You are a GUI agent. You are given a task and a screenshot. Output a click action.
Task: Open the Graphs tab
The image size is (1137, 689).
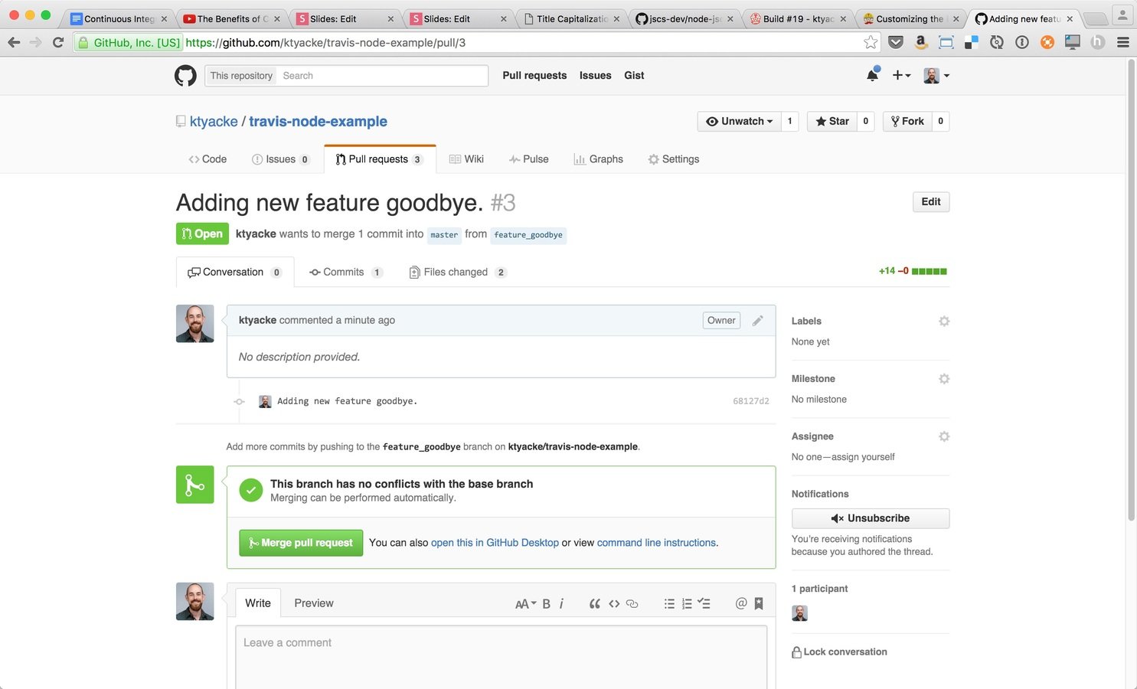pyautogui.click(x=598, y=159)
